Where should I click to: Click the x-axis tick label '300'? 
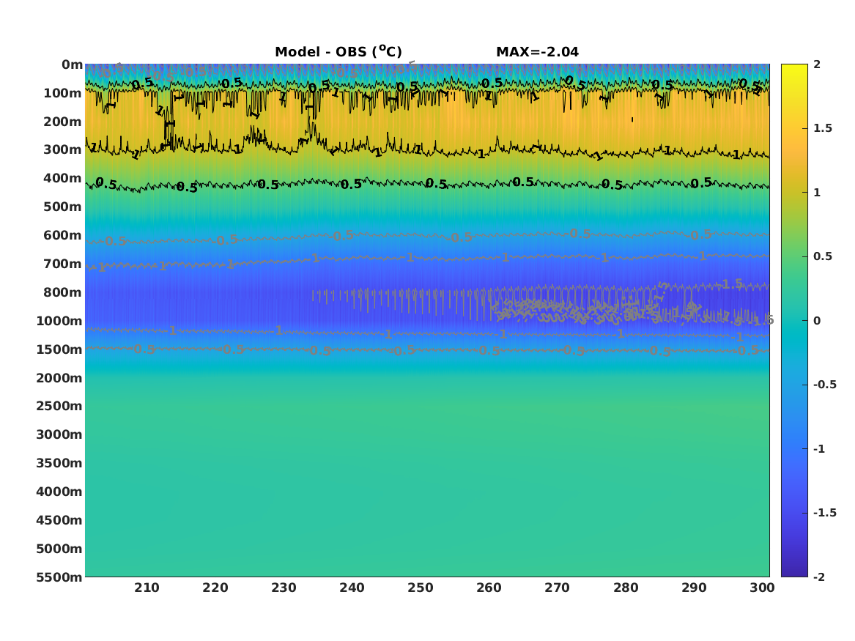click(762, 588)
